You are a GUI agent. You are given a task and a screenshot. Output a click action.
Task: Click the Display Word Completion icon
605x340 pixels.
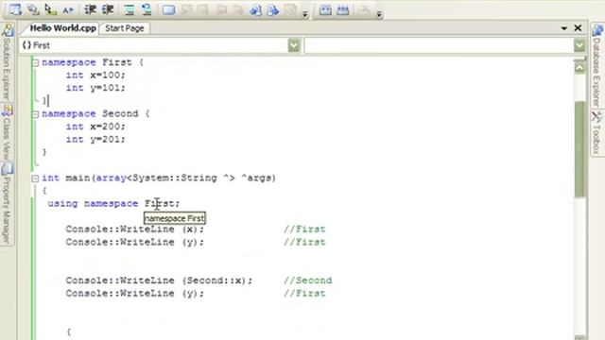click(68, 9)
